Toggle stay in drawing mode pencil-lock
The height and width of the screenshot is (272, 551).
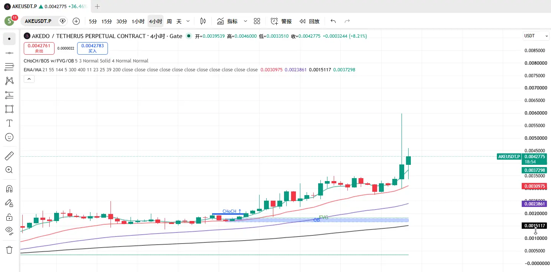9,203
